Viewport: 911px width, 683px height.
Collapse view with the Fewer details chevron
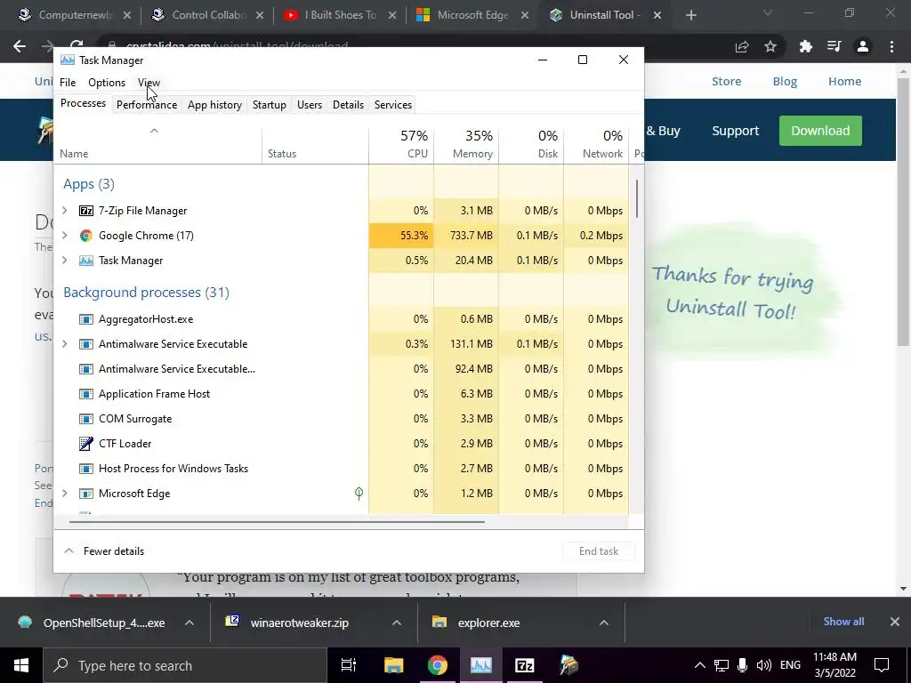point(69,550)
